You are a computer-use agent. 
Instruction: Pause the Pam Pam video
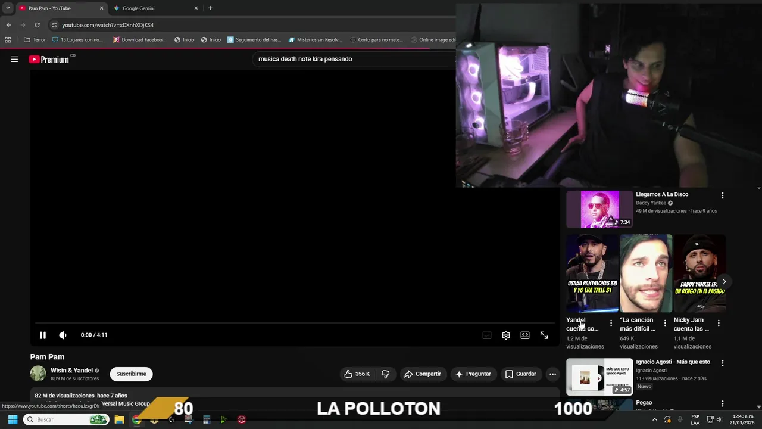(x=43, y=335)
